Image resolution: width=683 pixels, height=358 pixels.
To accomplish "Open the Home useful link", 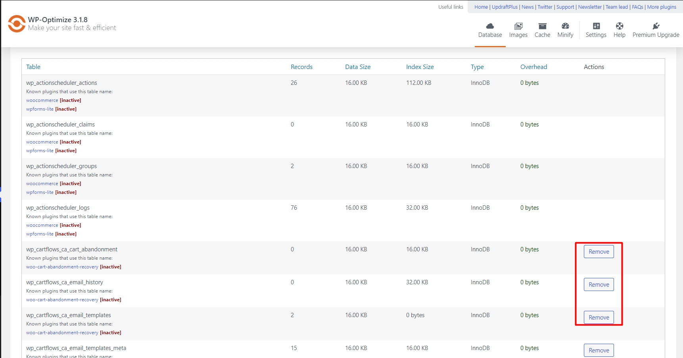I will click(481, 7).
